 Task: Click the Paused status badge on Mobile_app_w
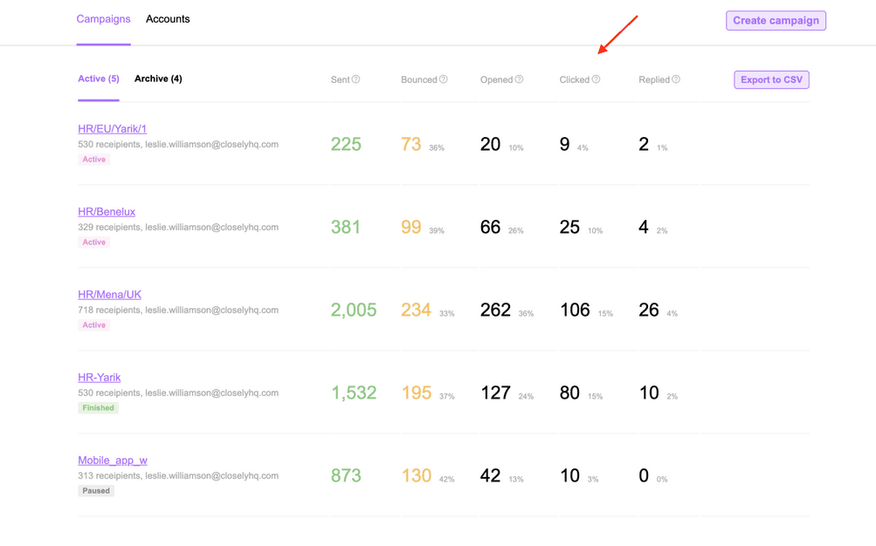tap(96, 491)
